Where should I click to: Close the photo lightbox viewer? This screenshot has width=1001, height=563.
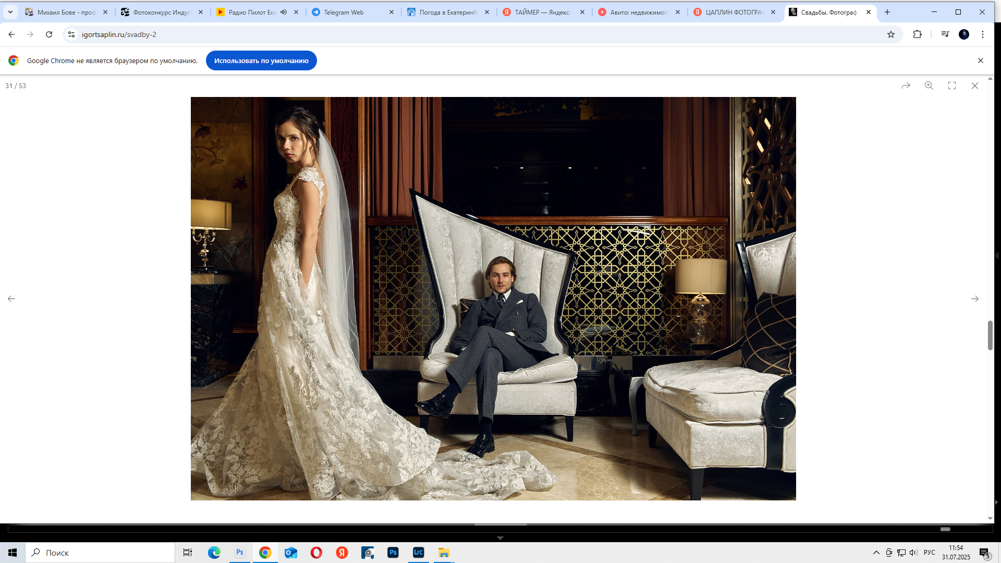pos(974,85)
